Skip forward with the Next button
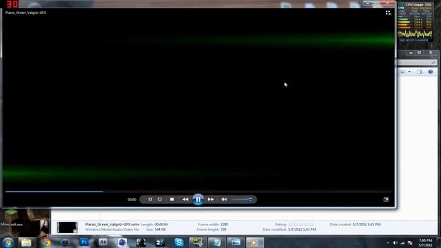Image resolution: width=441 pixels, height=248 pixels. tap(211, 199)
